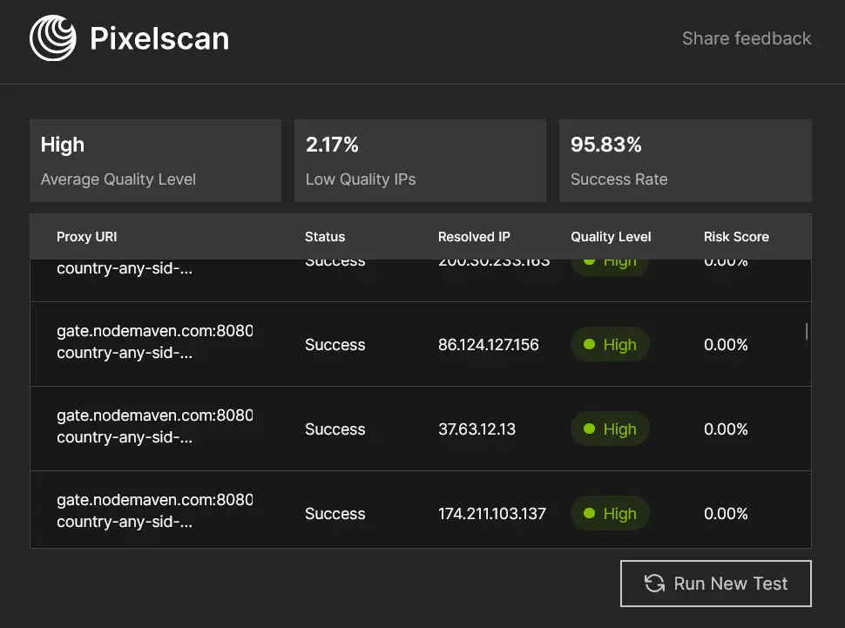Select the Success Rate card
845x628 pixels.
click(x=685, y=160)
